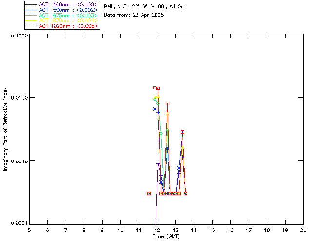Click the x-axis tick label 13
This screenshot has width=312, height=249.
tap(175, 230)
